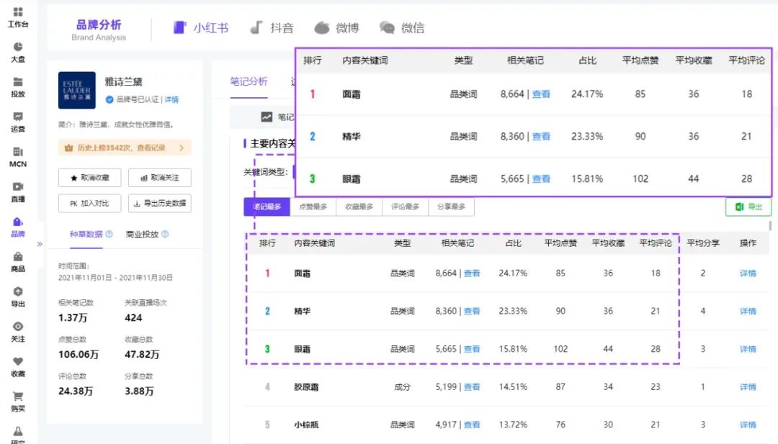
Task: Open the 商品 products sidebar icon
Action: (18, 256)
